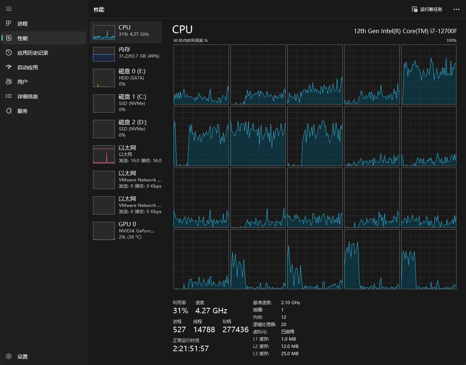Click 运行新任务 run new task button
The image size is (466, 365).
coord(427,9)
